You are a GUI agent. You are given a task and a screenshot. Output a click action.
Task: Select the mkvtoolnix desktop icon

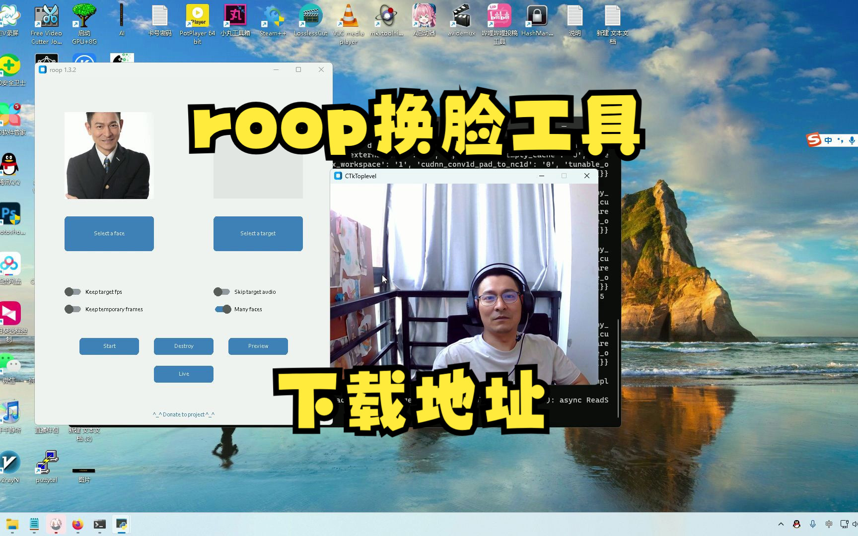[x=386, y=20]
